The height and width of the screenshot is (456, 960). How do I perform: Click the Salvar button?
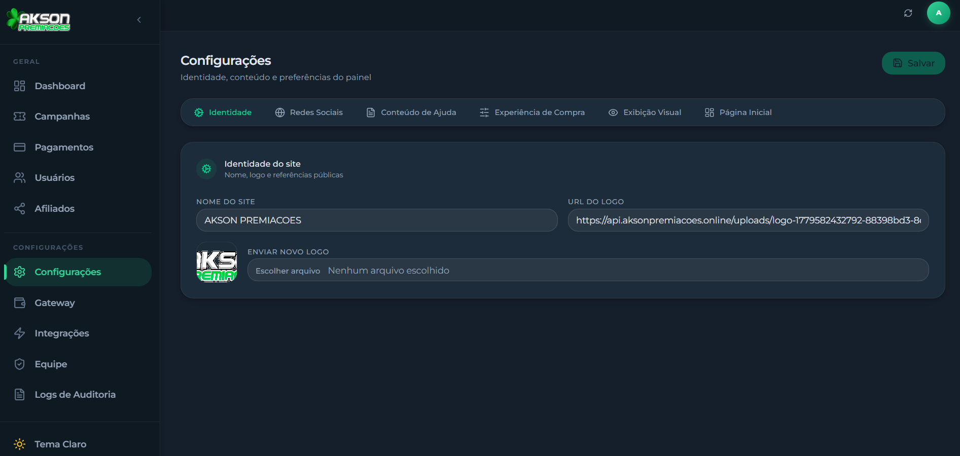pyautogui.click(x=913, y=63)
